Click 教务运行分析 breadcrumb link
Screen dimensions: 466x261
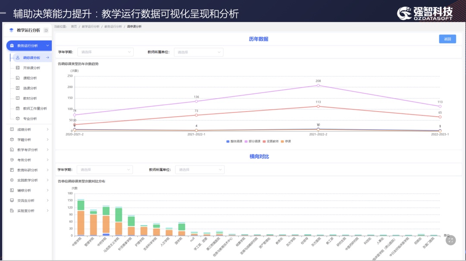point(113,27)
